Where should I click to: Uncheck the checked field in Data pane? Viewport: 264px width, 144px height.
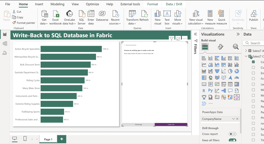pyautogui.click(x=253, y=62)
